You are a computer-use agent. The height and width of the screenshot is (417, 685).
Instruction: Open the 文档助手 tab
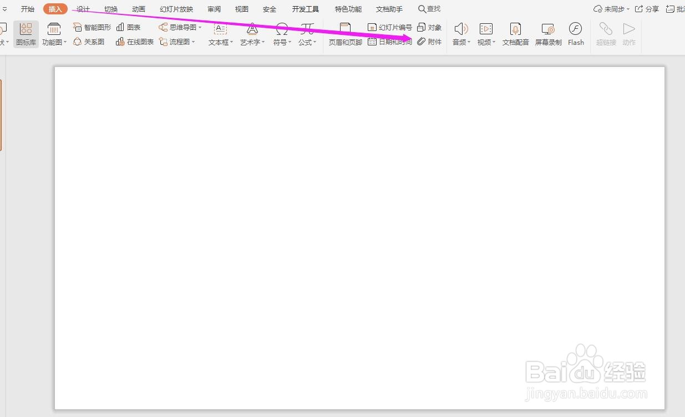pyautogui.click(x=389, y=9)
